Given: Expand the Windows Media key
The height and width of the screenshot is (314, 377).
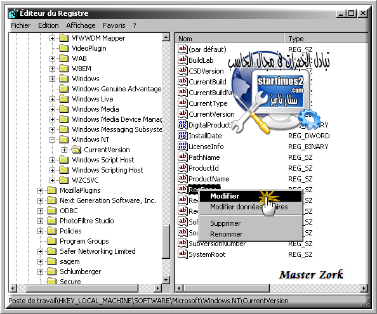Looking at the screenshot, I should click(52, 109).
